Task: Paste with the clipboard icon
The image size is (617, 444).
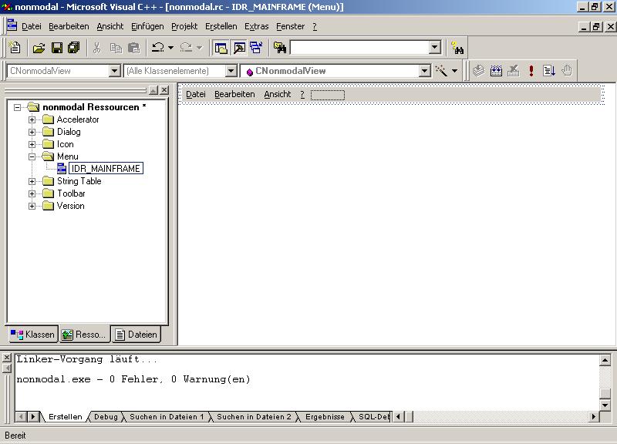Action: point(134,48)
